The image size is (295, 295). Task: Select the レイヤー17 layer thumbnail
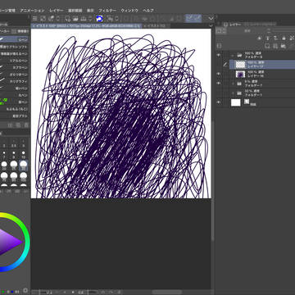240,65
